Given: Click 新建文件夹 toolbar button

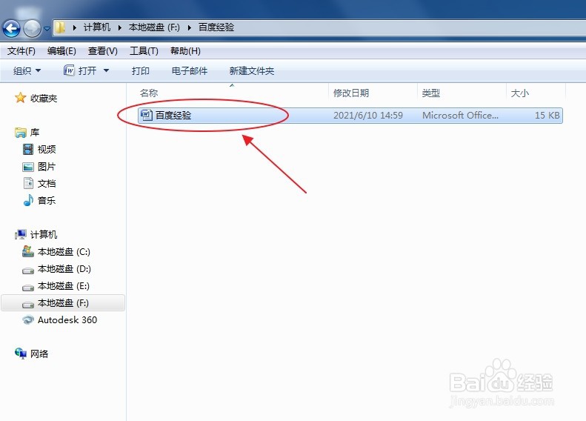Looking at the screenshot, I should [x=252, y=70].
